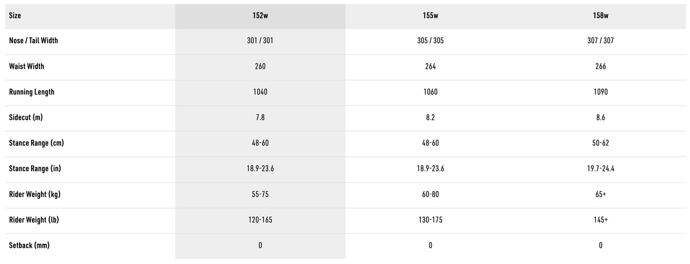The height and width of the screenshot is (264, 690).
Task: Click the Running Length row label
Action: click(x=32, y=92)
